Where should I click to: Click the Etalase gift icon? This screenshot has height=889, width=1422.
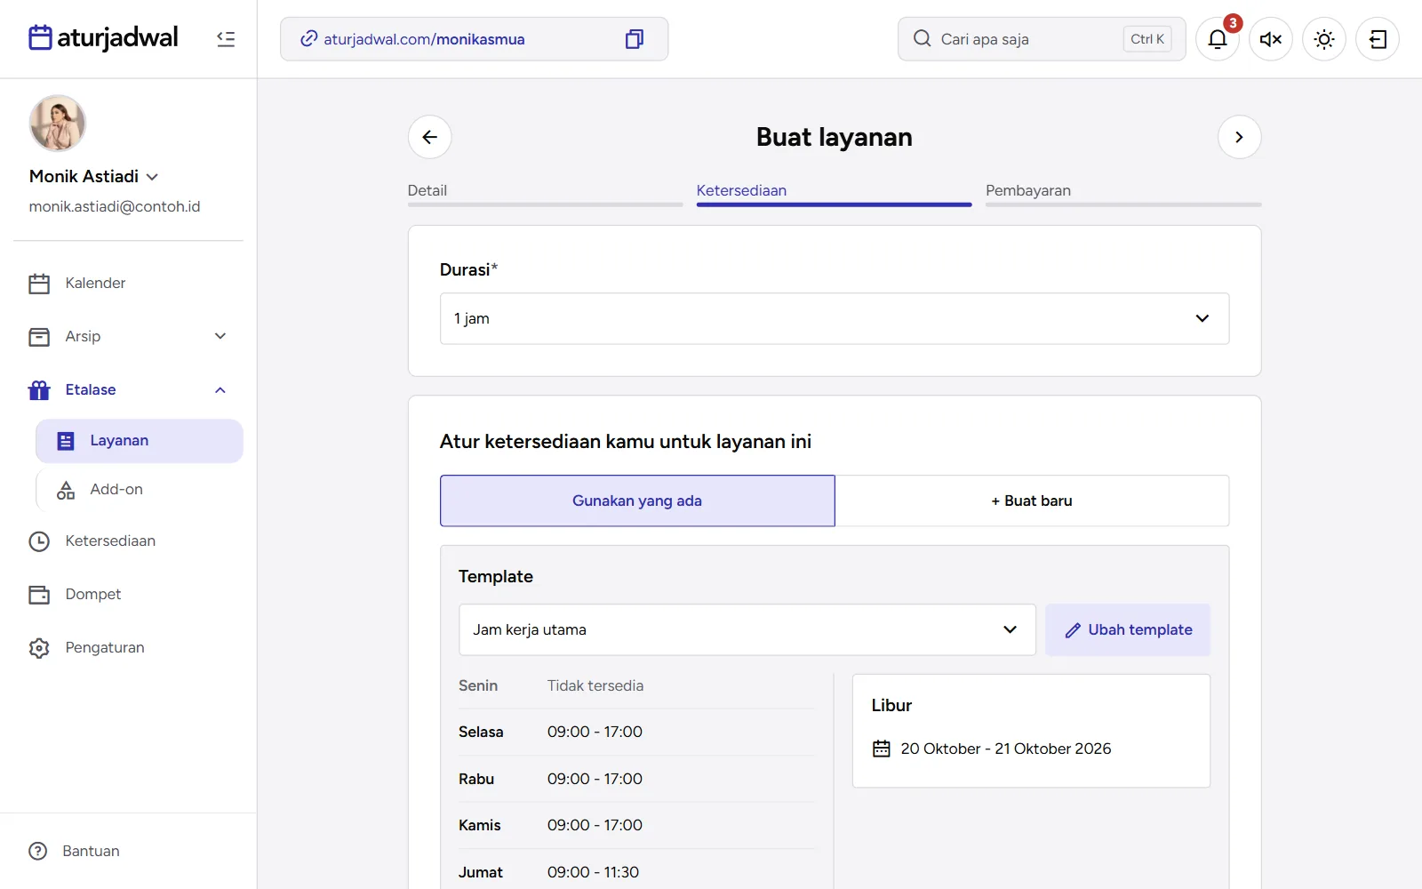(39, 390)
